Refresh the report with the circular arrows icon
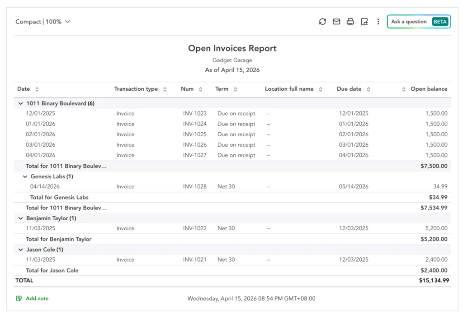463x315 pixels. tap(322, 22)
